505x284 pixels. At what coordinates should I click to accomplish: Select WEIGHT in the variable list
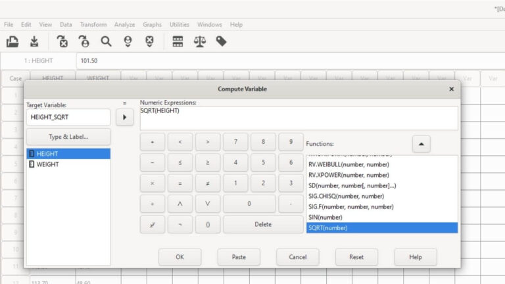(x=68, y=164)
